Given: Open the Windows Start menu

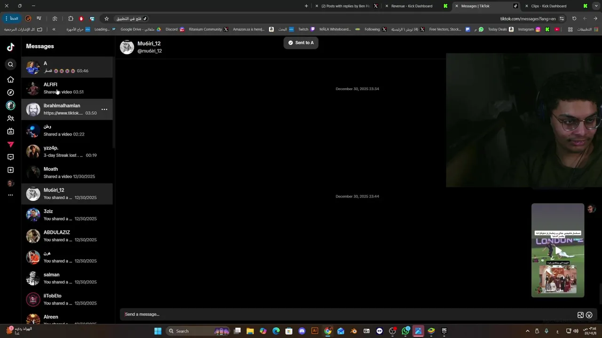Looking at the screenshot, I should coord(158,331).
